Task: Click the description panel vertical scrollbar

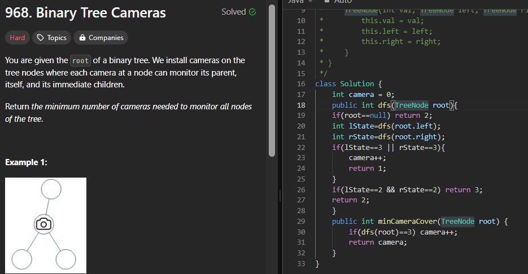Action: point(272,81)
